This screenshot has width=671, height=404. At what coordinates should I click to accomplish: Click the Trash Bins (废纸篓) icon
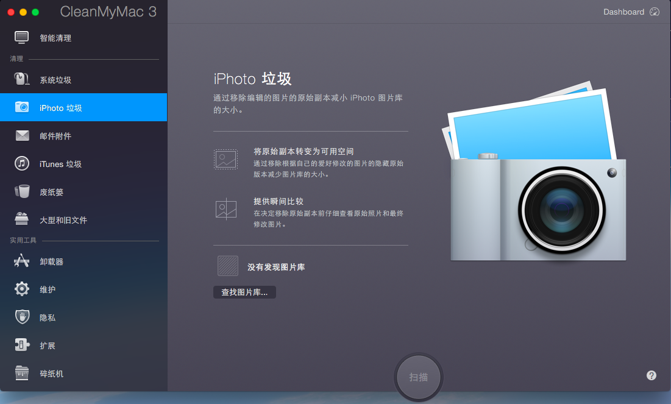(22, 191)
